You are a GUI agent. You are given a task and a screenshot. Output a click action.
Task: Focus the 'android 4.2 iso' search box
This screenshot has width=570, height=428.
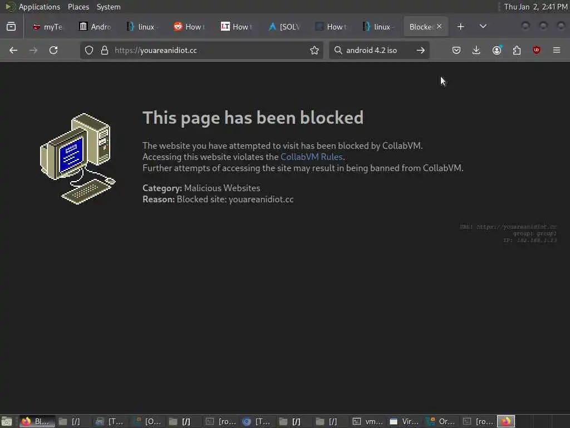pyautogui.click(x=378, y=50)
